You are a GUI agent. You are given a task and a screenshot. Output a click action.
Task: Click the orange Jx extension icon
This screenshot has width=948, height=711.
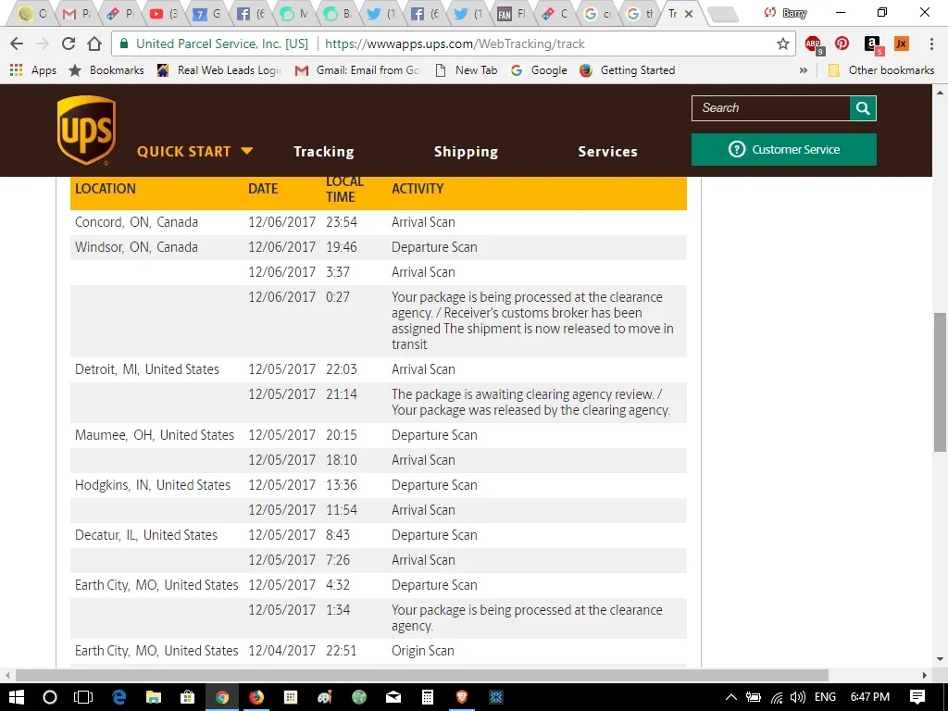[x=902, y=44]
